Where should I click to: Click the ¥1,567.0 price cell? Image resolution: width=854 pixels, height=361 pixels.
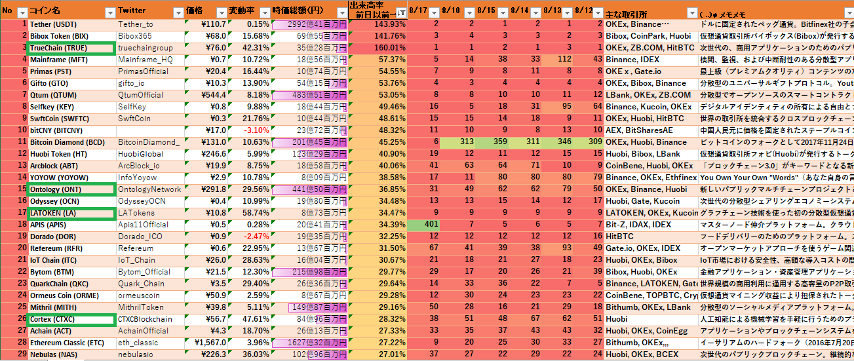pyautogui.click(x=205, y=343)
